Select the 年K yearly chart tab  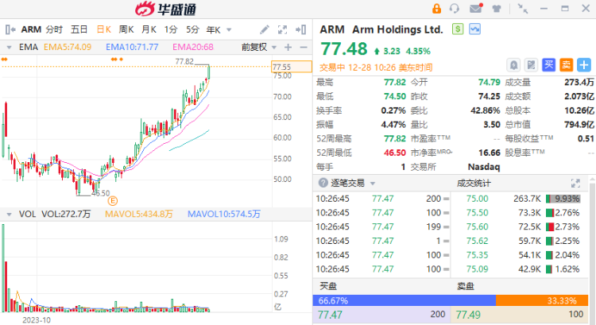214,29
